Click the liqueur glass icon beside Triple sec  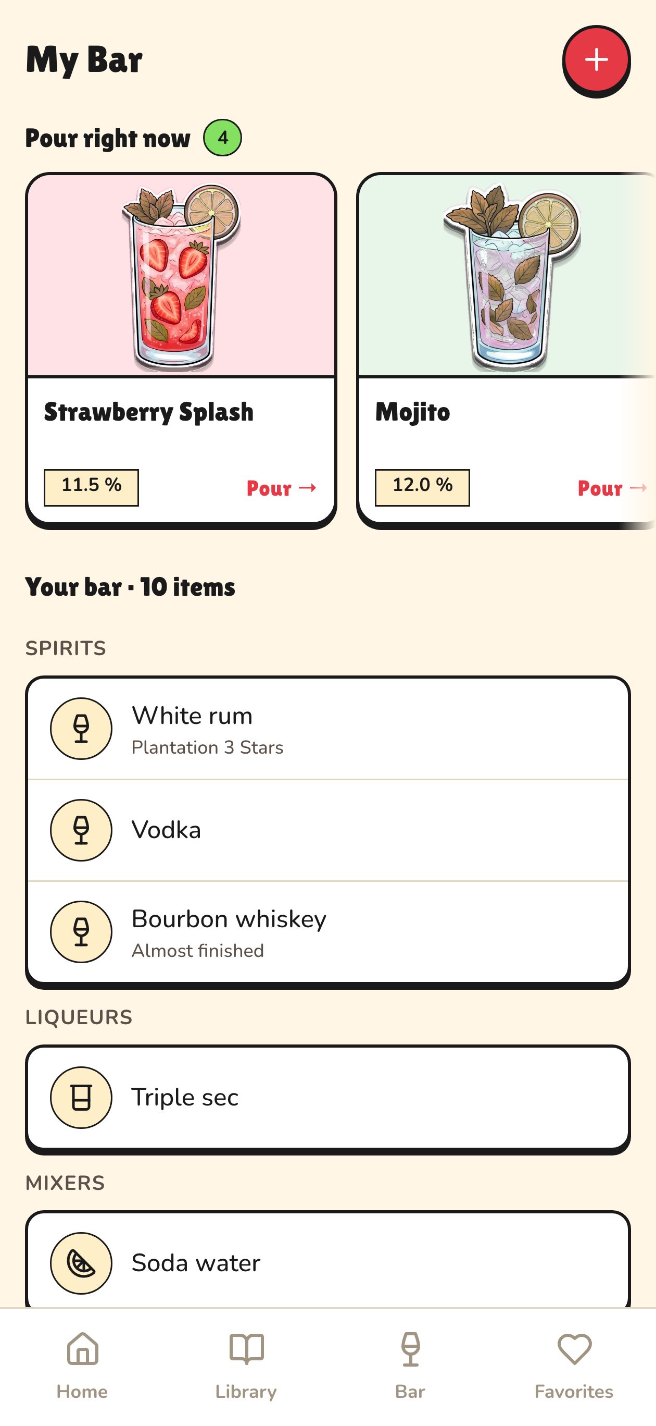pos(81,1097)
